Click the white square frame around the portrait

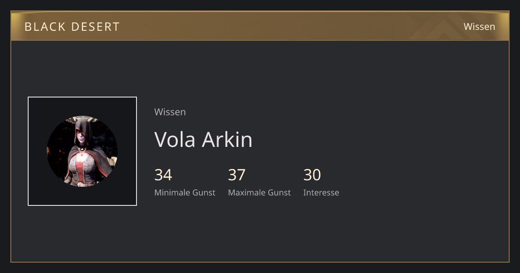coord(82,151)
